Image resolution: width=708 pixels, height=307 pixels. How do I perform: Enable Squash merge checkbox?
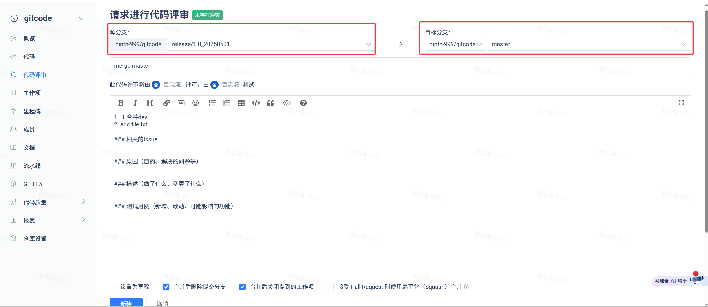click(330, 287)
